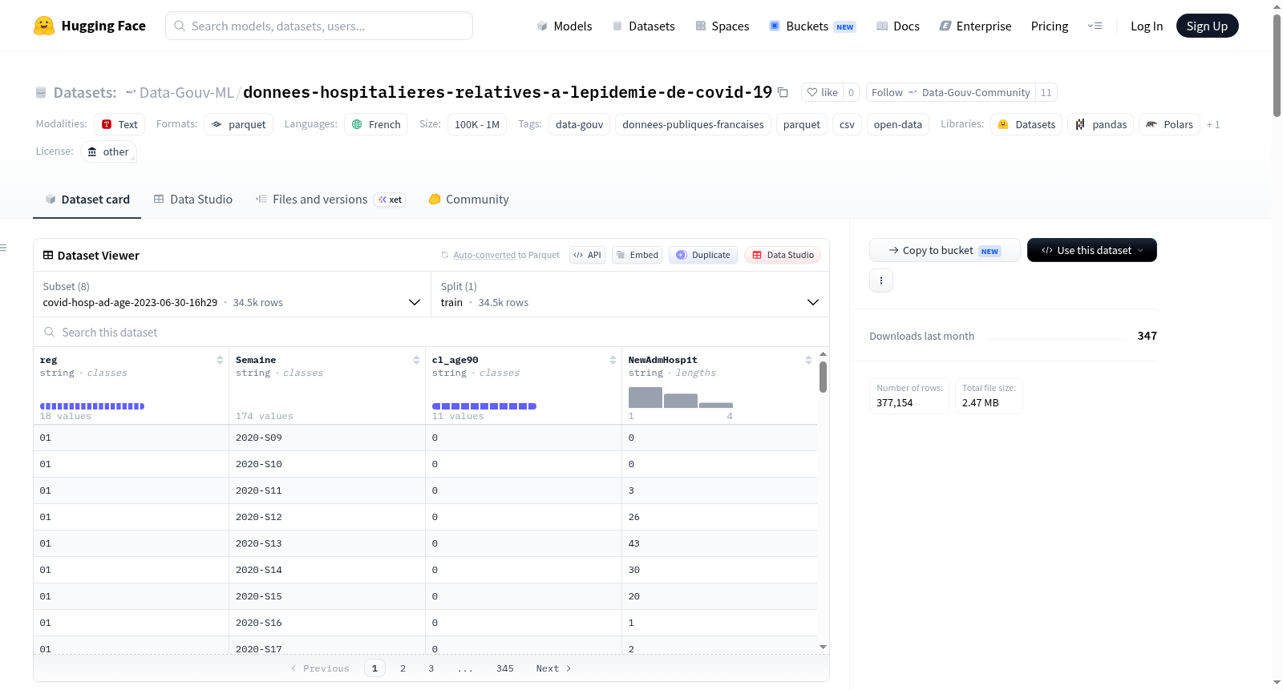Click the Text modality tag icon
This screenshot has width=1283, height=690.
tap(107, 124)
